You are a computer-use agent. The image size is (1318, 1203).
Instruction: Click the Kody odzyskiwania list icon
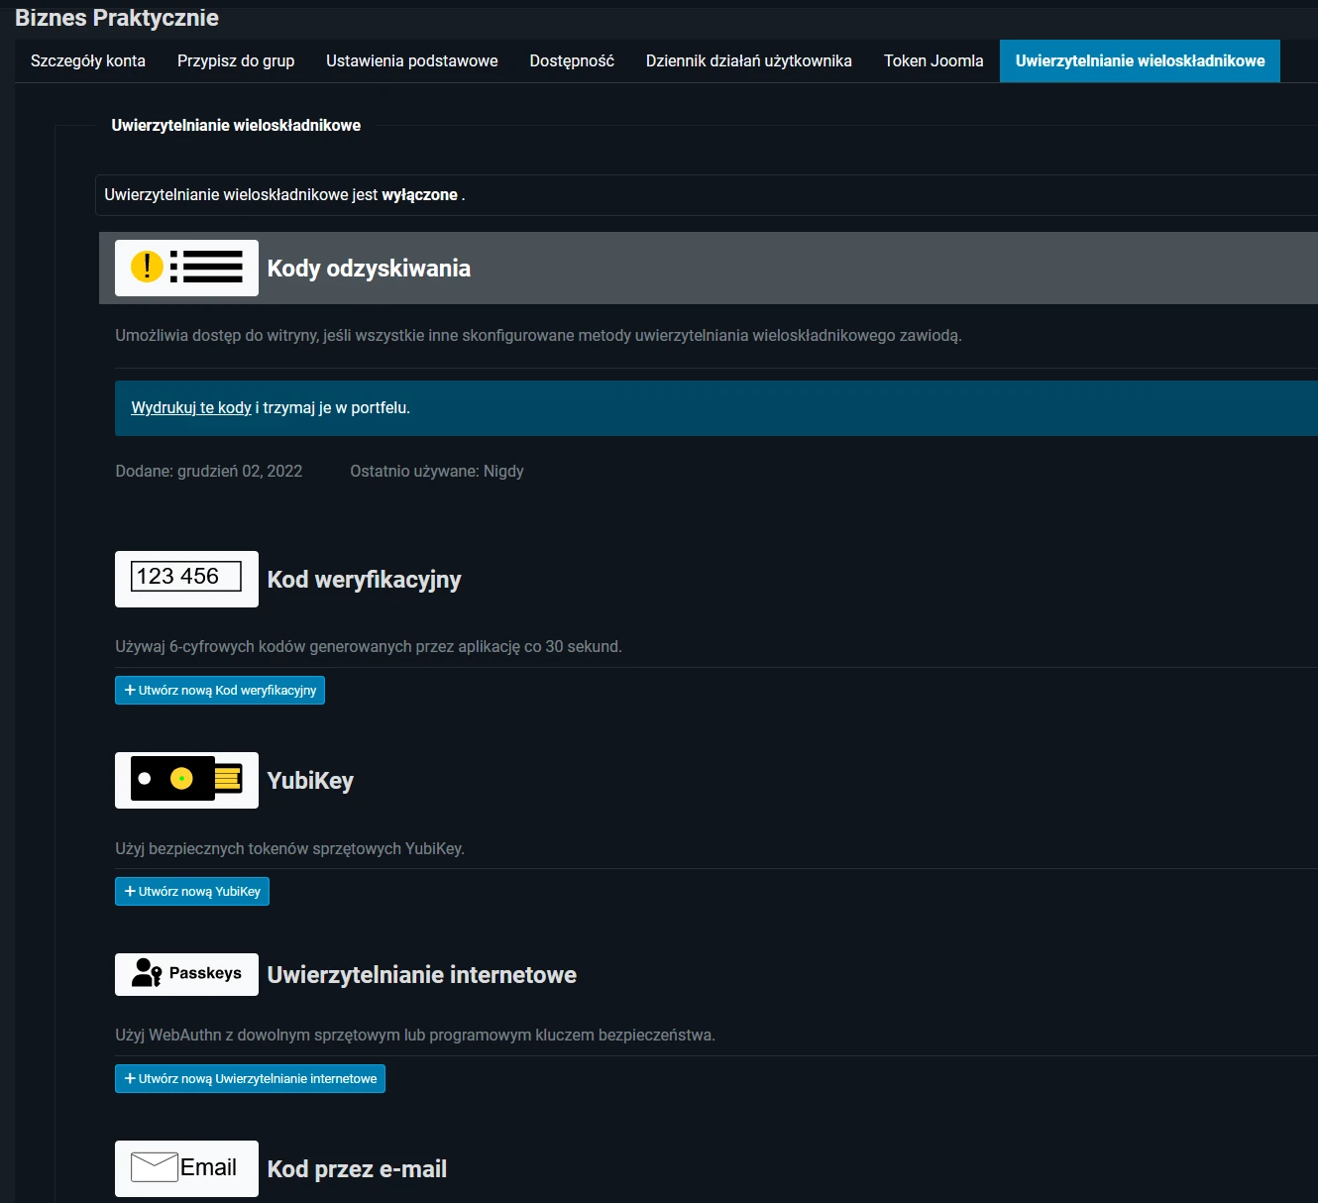point(186,268)
